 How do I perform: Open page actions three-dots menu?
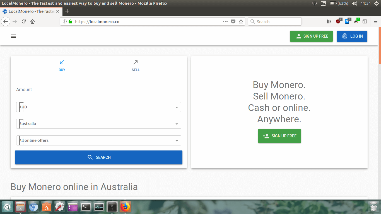[225, 21]
